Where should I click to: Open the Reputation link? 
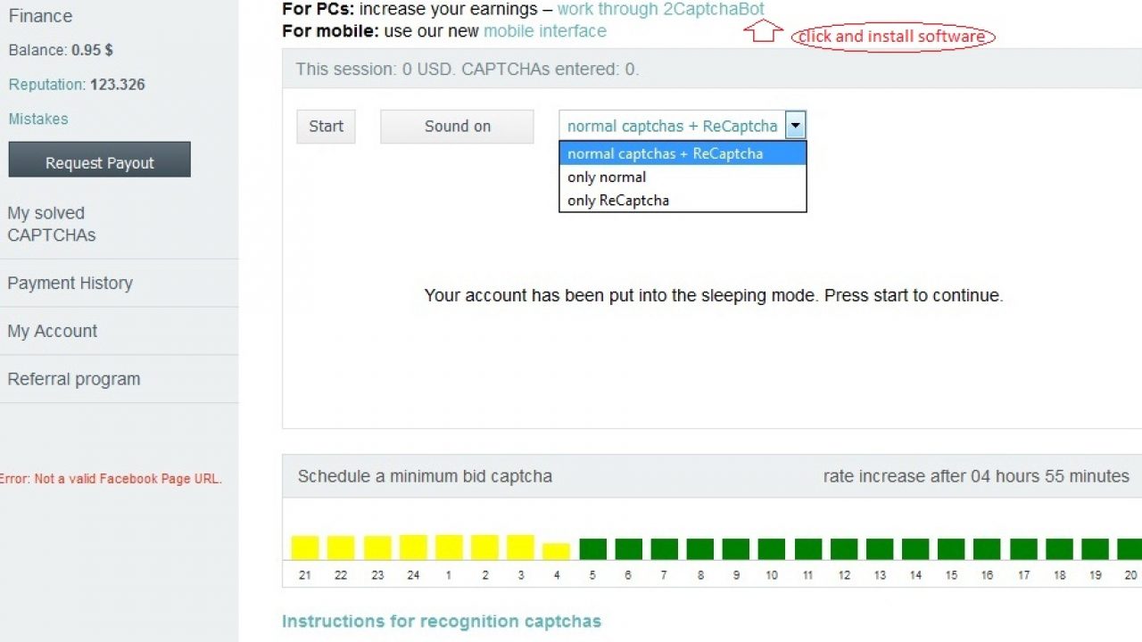[46, 85]
